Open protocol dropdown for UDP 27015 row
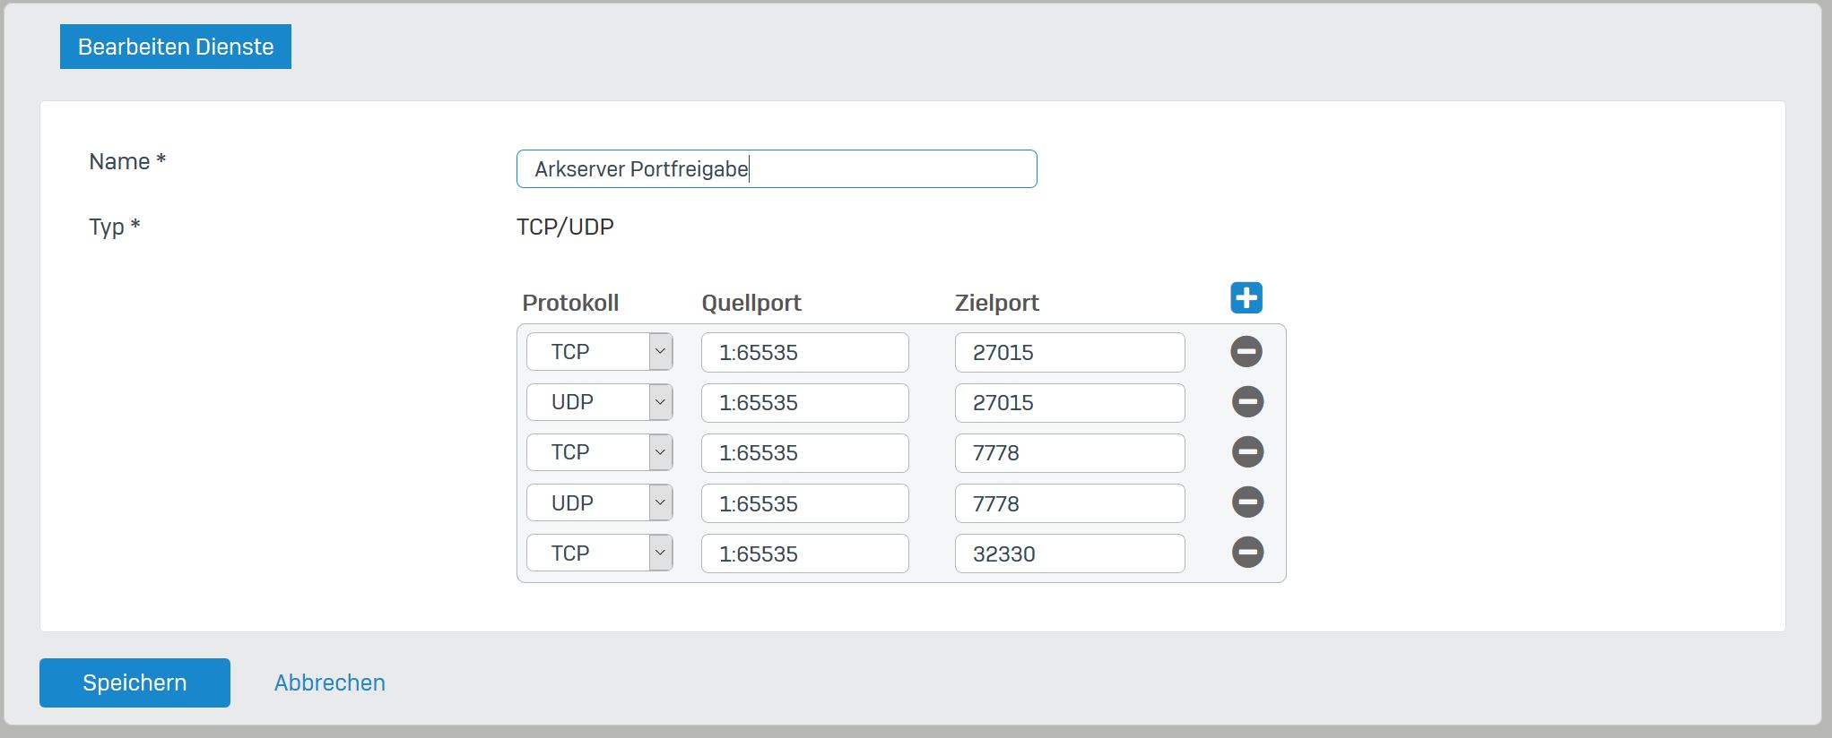This screenshot has height=738, width=1832. pyautogui.click(x=599, y=402)
